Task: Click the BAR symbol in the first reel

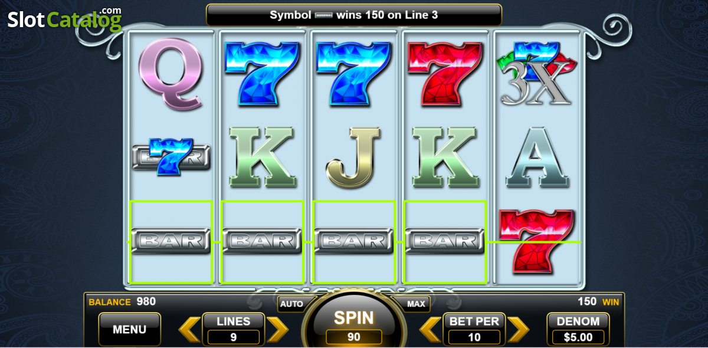Action: point(171,241)
